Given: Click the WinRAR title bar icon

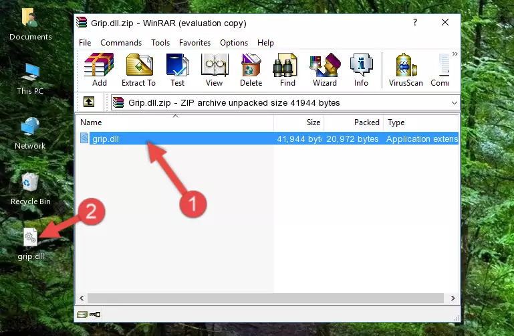Looking at the screenshot, I should point(82,22).
